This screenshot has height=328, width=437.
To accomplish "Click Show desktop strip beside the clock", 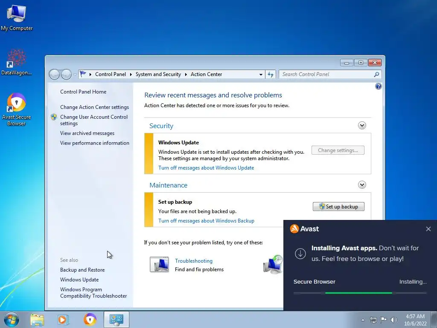I will [434, 320].
